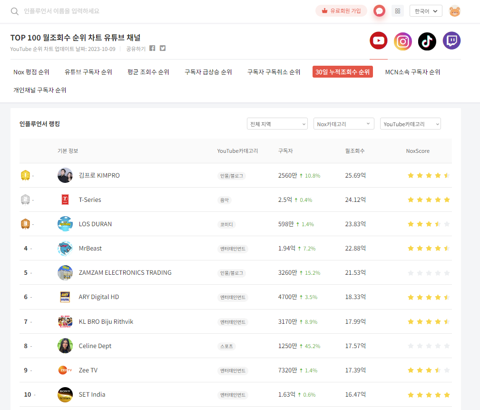The width and height of the screenshot is (480, 410).
Task: Share via Facebook icon
Action: pos(152,48)
